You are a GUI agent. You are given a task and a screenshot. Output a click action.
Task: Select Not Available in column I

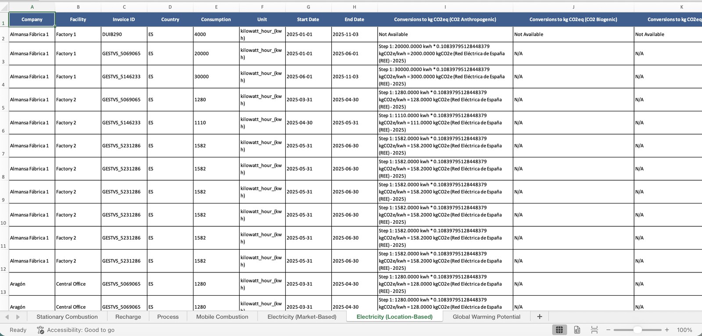pyautogui.click(x=445, y=34)
